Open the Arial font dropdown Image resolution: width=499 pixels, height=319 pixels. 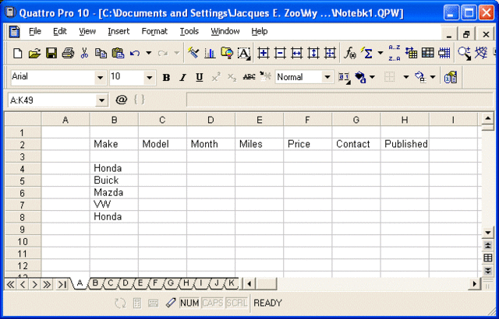101,78
